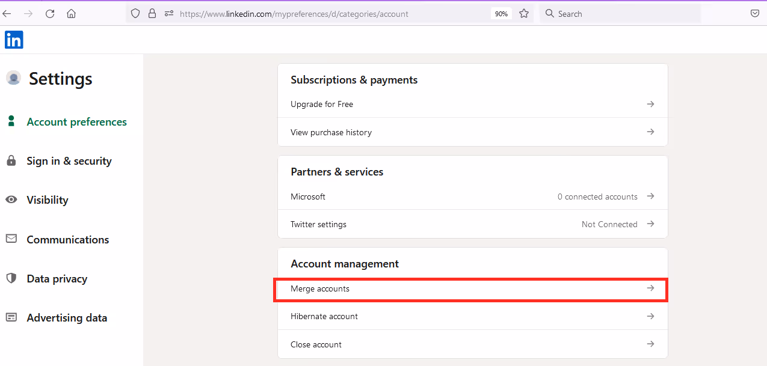Viewport: 767px width, 366px height.
Task: Click the arrow on Close account row
Action: click(650, 344)
